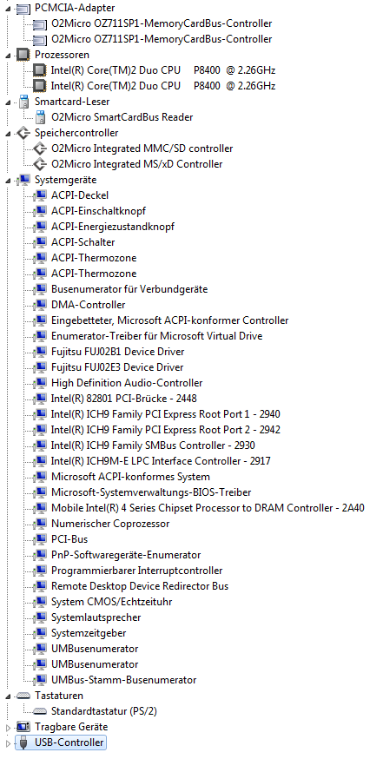The width and height of the screenshot is (383, 759).
Task: Click icon beside ACPI-Einschaltknopf
Action: tap(40, 210)
